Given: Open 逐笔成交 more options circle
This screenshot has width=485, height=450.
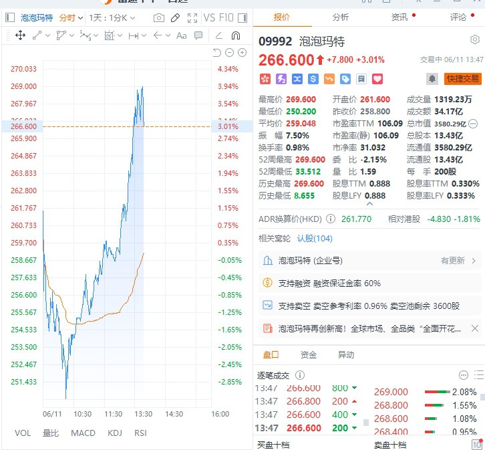Looking at the screenshot, I should [x=464, y=375].
